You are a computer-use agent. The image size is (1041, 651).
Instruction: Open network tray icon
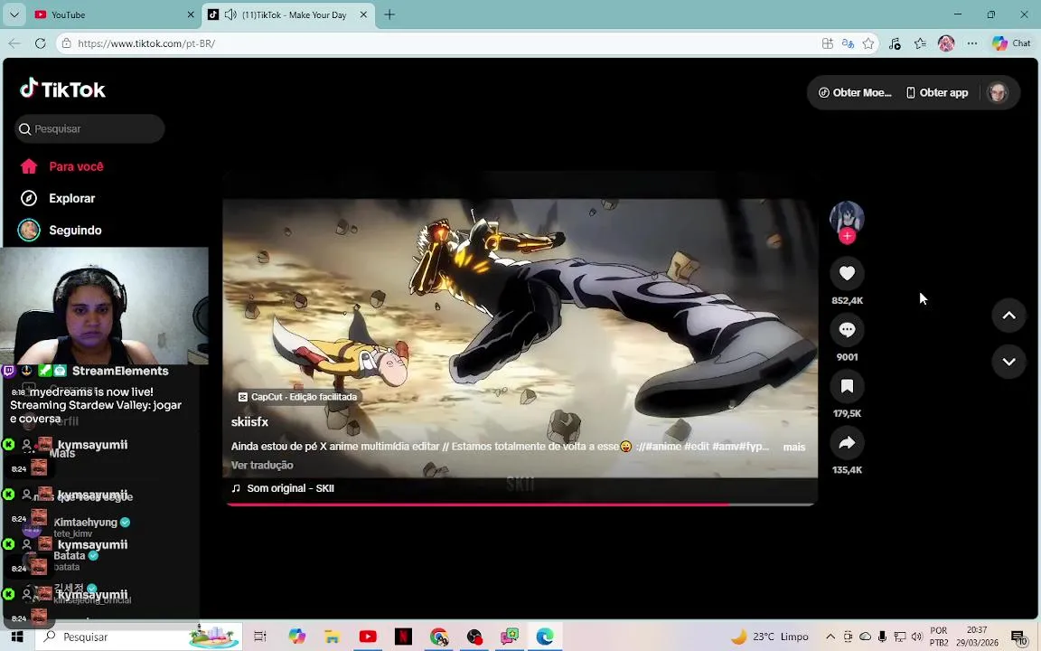click(x=900, y=637)
